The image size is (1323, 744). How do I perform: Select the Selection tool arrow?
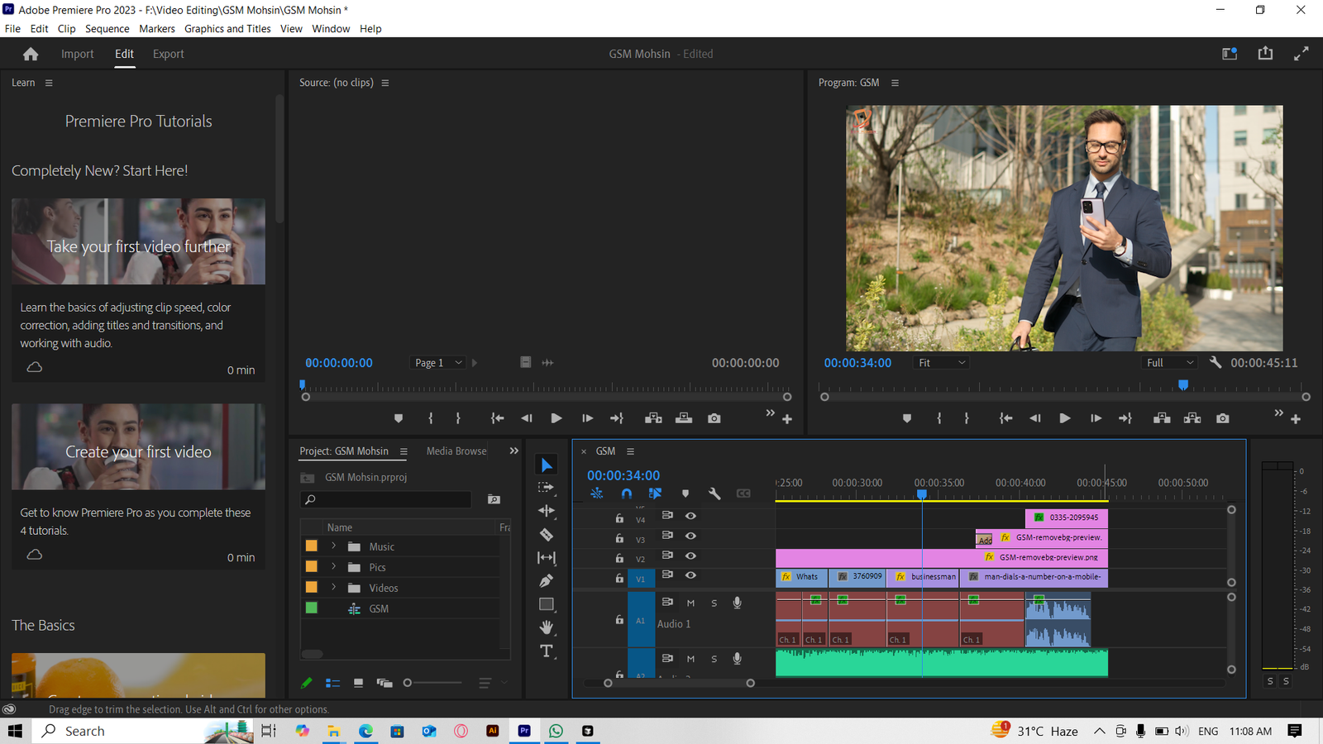tap(547, 465)
